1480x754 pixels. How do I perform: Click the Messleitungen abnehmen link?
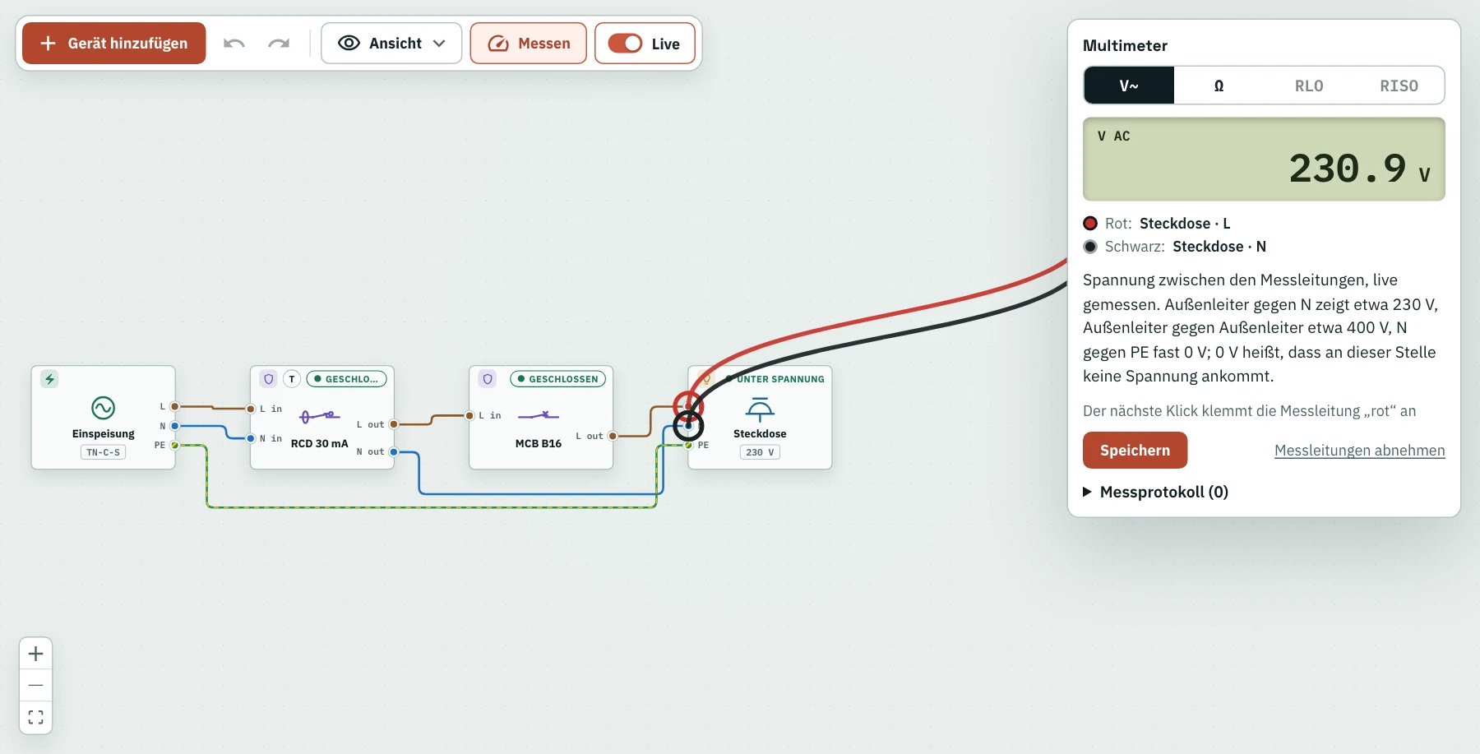pyautogui.click(x=1359, y=451)
